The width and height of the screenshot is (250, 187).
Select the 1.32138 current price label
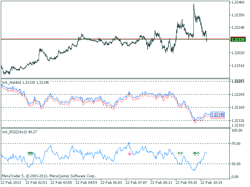coord(238,39)
